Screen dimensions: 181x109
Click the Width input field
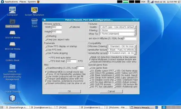(57, 27)
